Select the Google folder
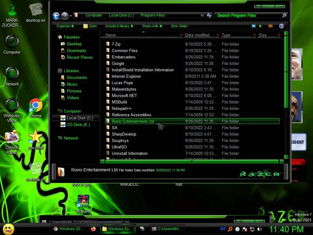The image size is (313, 235). (x=192, y=64)
